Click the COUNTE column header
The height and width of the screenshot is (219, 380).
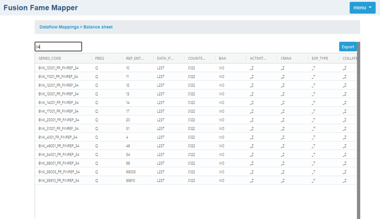pos(197,58)
